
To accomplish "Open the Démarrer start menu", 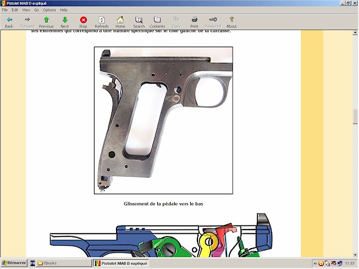I will [14, 263].
